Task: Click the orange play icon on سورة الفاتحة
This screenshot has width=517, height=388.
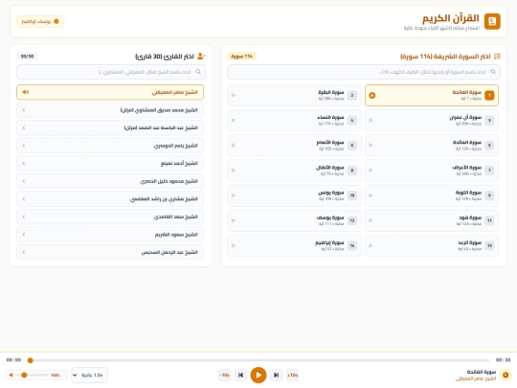Action: point(372,96)
